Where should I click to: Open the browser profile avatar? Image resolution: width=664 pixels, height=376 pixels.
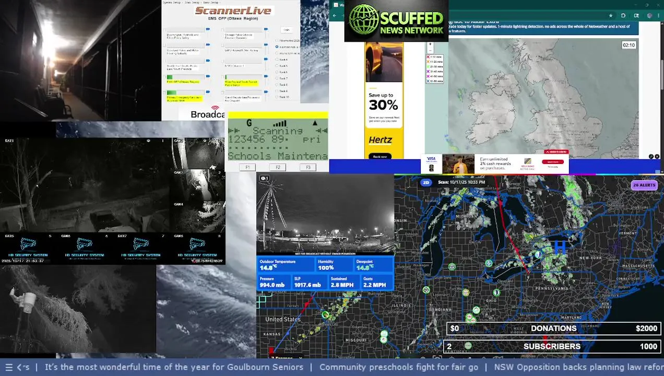[649, 16]
